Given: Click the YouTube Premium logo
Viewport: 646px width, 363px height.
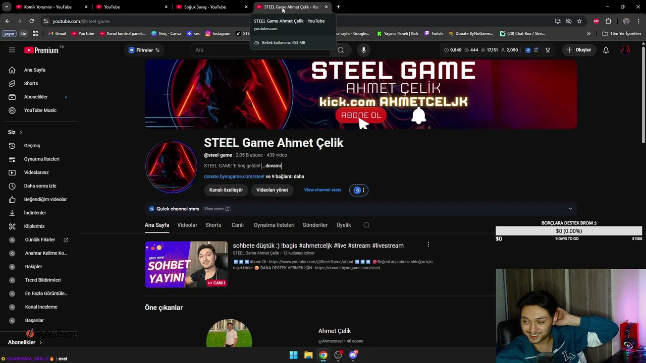Looking at the screenshot, I should click(41, 50).
